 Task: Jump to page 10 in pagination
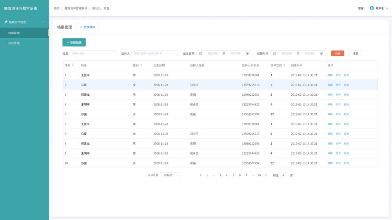pyautogui.click(x=259, y=175)
